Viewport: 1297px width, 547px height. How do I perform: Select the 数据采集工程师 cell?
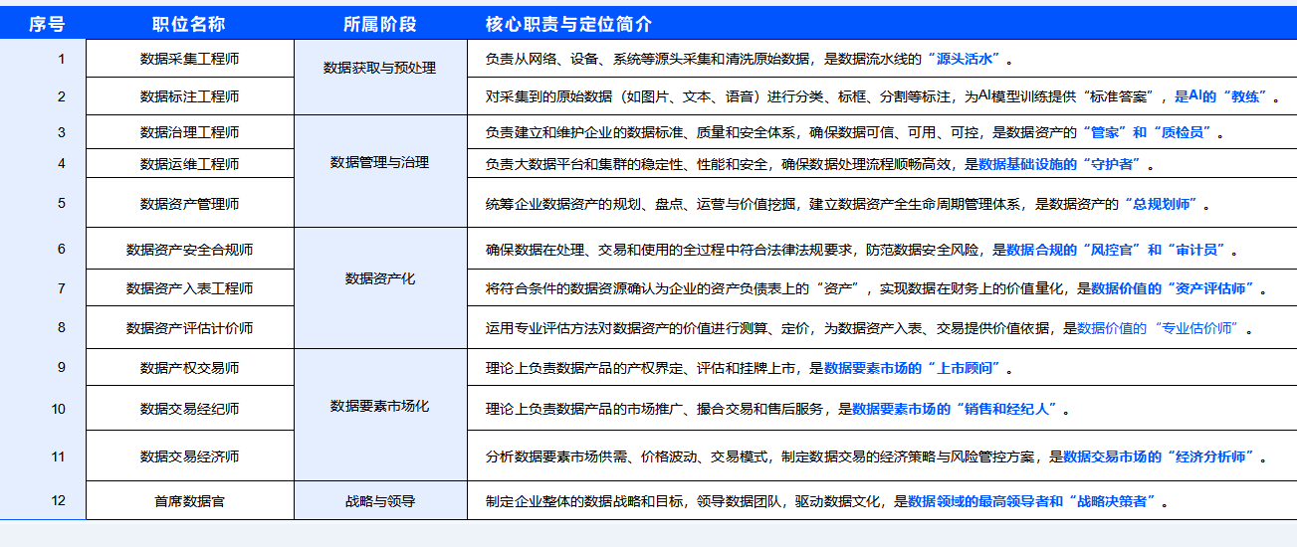pos(189,59)
